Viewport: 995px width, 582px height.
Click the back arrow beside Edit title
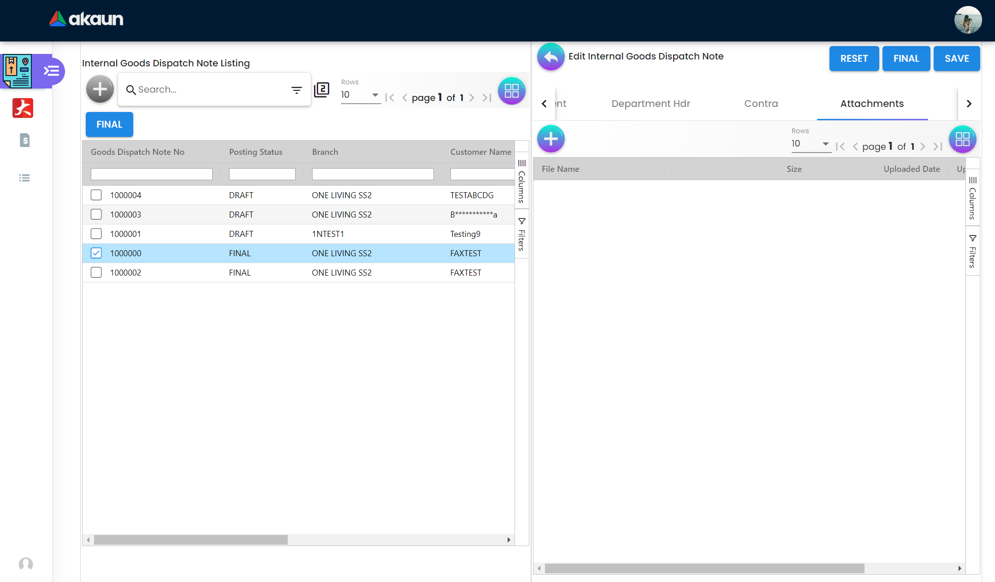click(551, 57)
